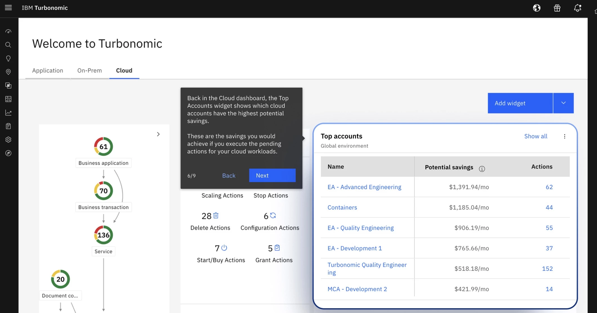Expand supply chain panel chevron
Screen dimensions: 597x313
click(158, 134)
